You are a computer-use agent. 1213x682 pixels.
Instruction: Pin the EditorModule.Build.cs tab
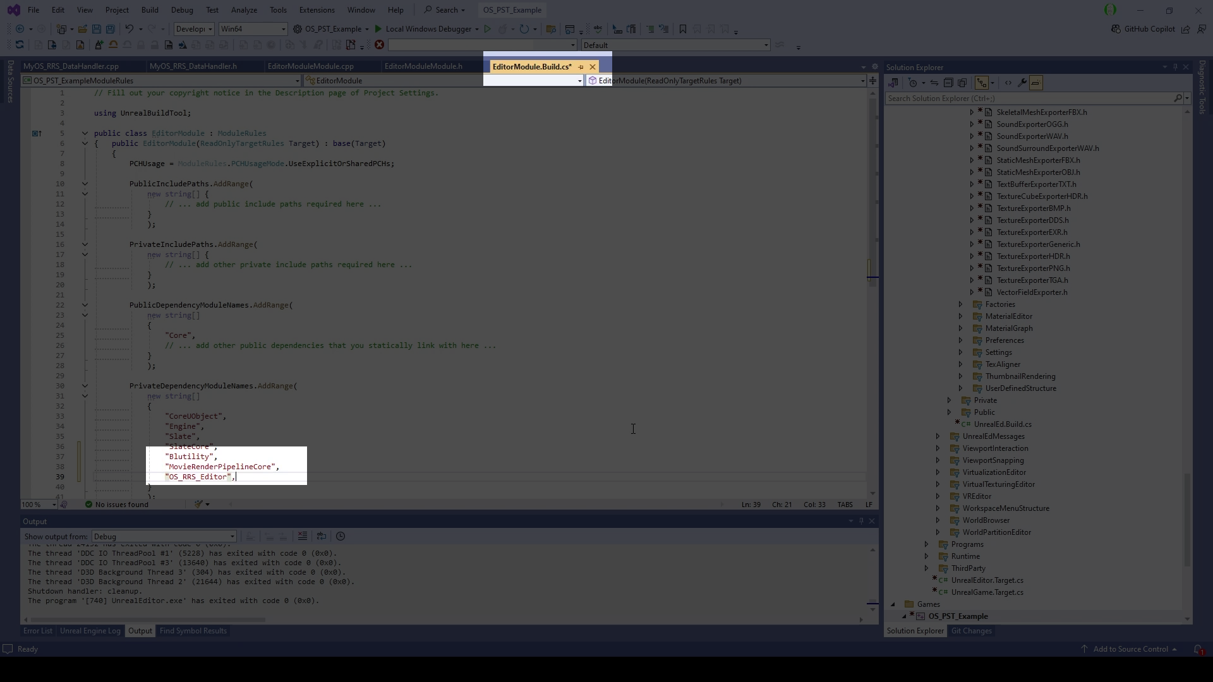coord(581,67)
